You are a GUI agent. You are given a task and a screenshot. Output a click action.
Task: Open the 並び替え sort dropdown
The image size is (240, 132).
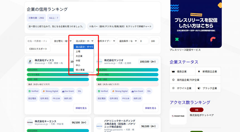(62, 41)
